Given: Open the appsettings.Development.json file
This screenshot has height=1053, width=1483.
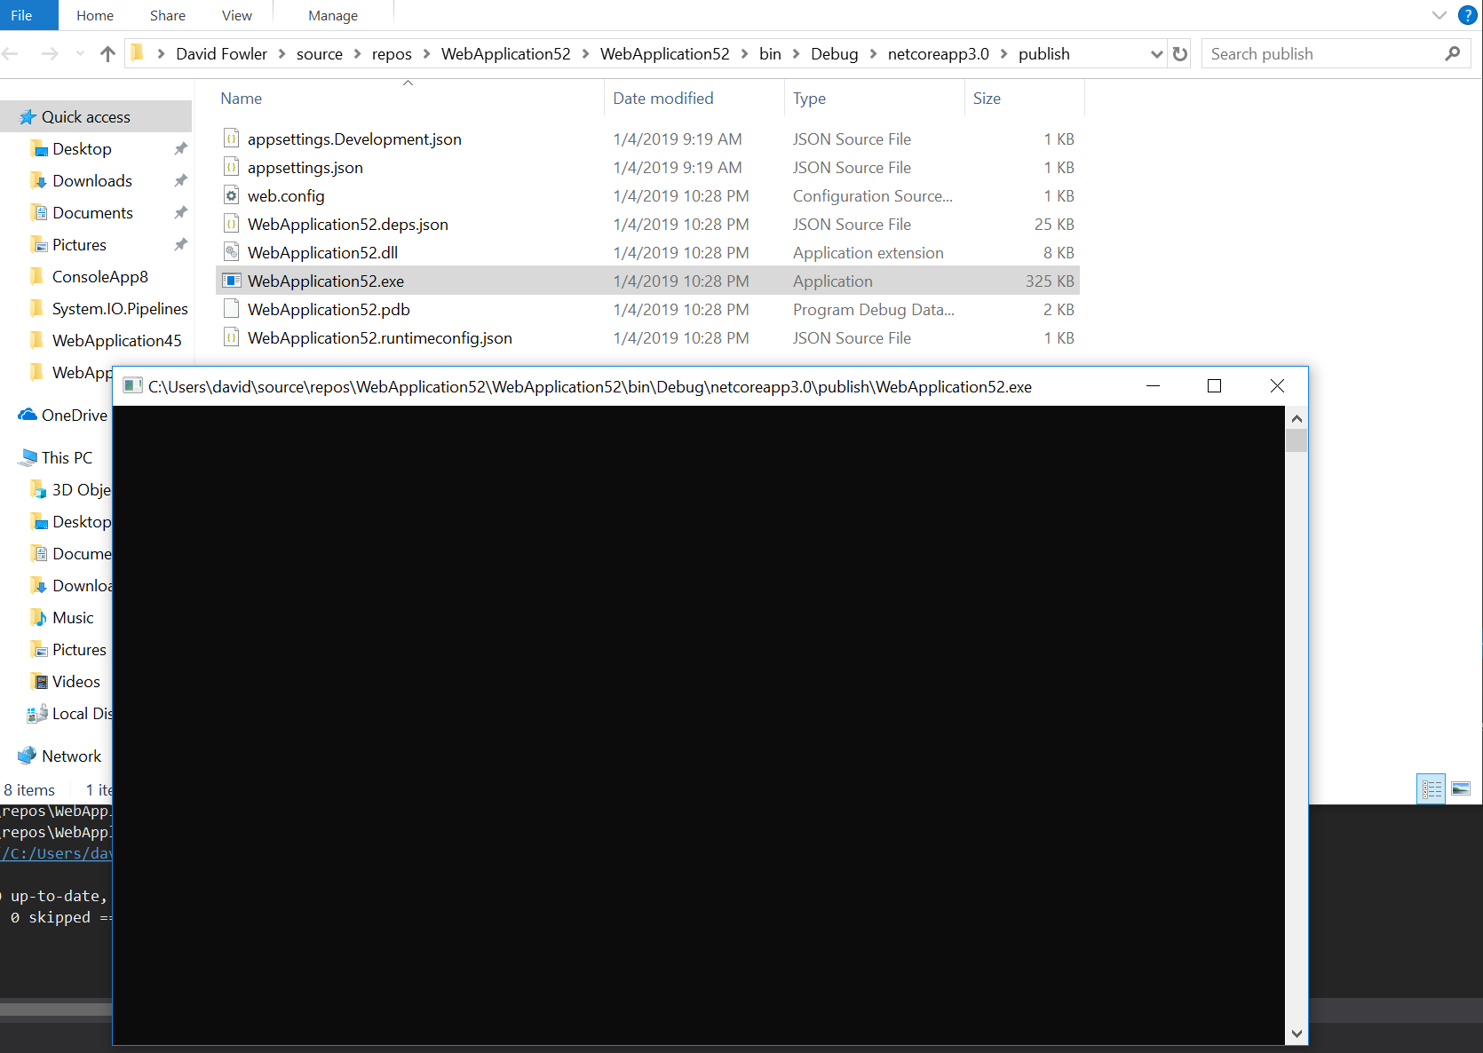Looking at the screenshot, I should (x=354, y=139).
